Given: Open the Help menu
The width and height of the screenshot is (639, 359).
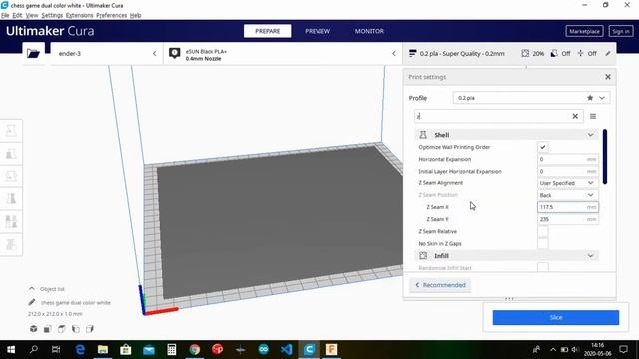Looking at the screenshot, I should click(136, 15).
